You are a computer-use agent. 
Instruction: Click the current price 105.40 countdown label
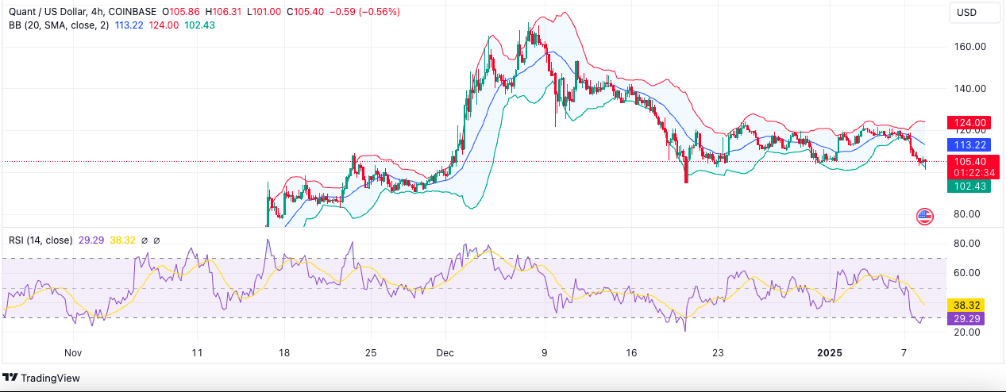coord(969,167)
